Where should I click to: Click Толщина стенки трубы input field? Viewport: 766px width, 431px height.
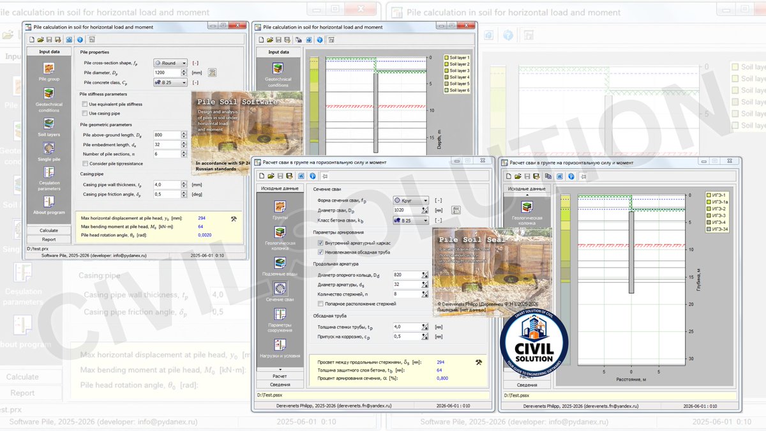coord(407,327)
